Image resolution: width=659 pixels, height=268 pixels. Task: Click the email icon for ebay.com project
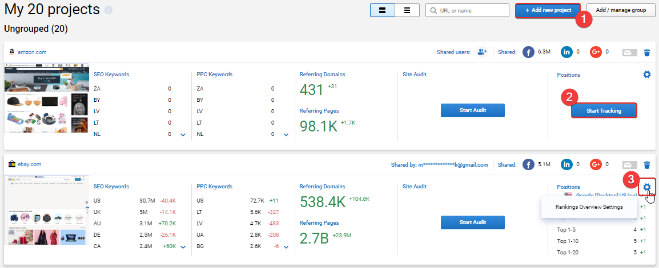click(x=629, y=165)
